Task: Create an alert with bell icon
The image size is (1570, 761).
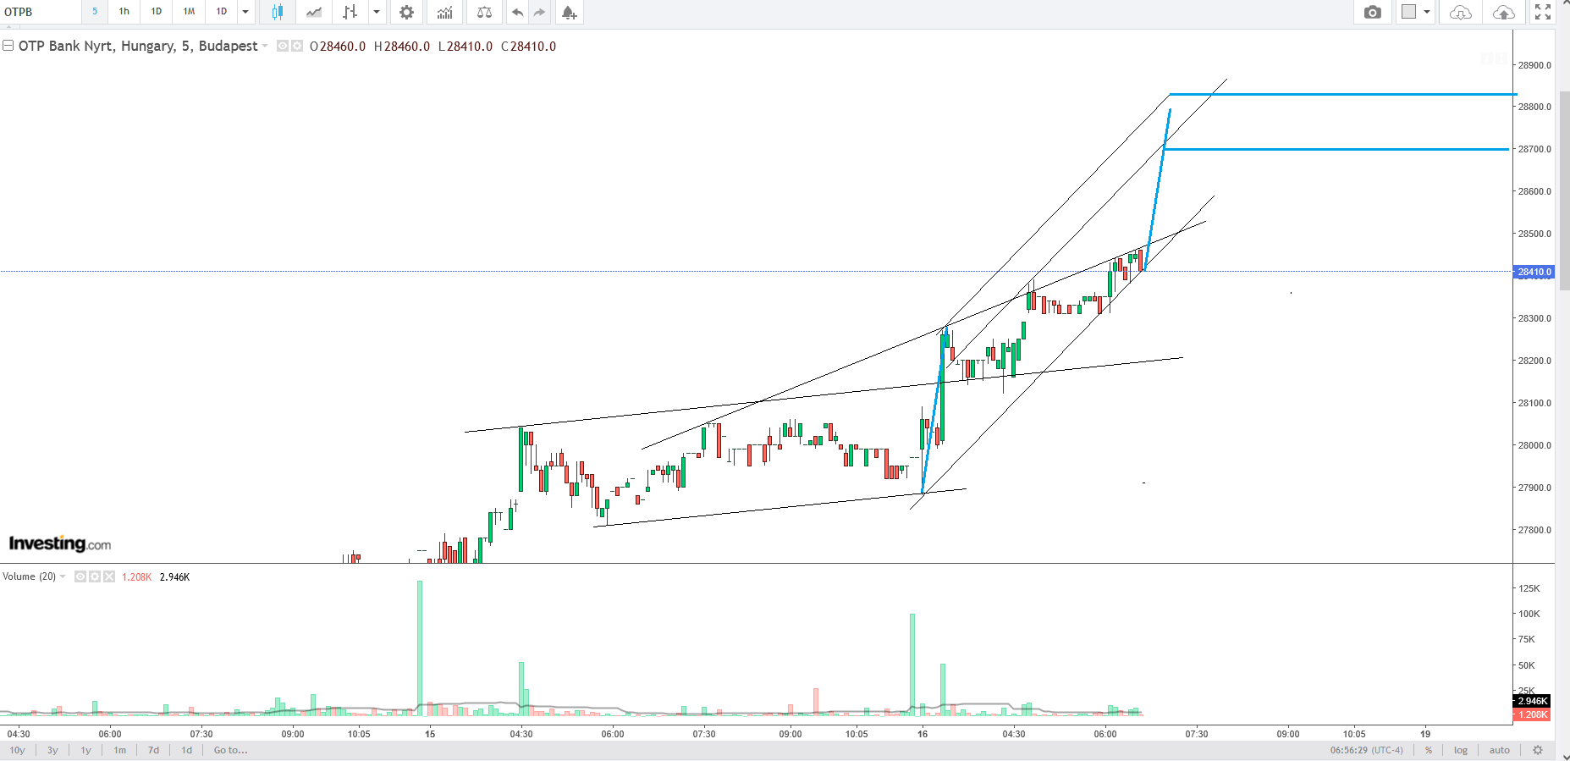Action: 569,12
